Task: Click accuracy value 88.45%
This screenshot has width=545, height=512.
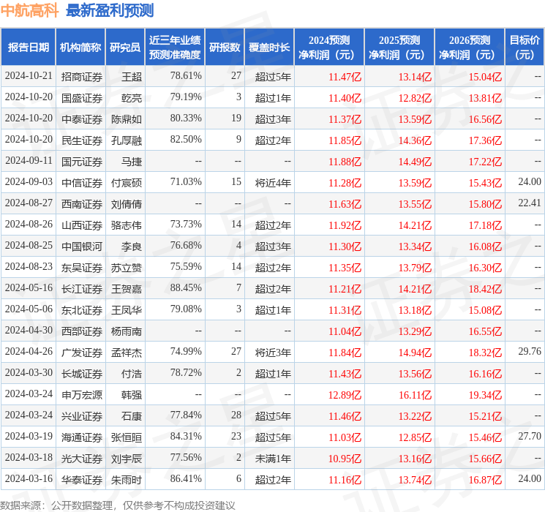Action: [186, 287]
